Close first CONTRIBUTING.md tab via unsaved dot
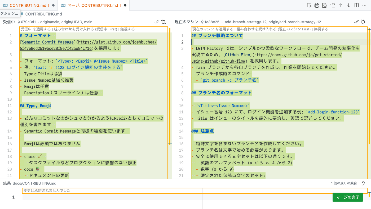 (x=54, y=5)
